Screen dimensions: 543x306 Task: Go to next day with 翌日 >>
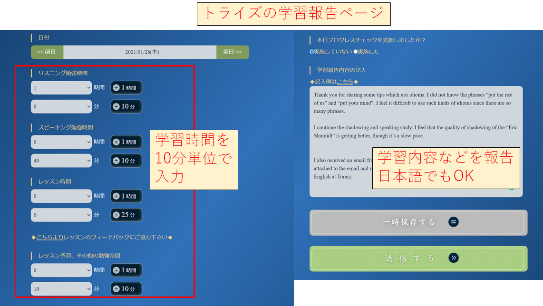[x=233, y=52]
